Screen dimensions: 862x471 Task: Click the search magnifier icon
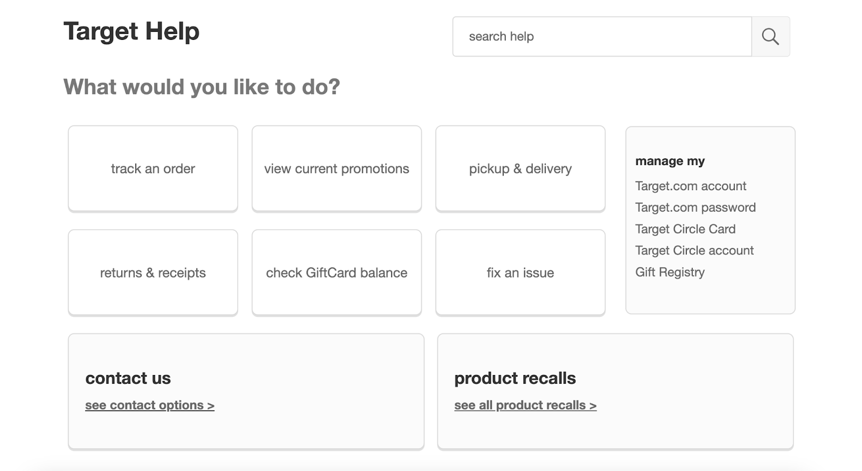click(x=770, y=36)
